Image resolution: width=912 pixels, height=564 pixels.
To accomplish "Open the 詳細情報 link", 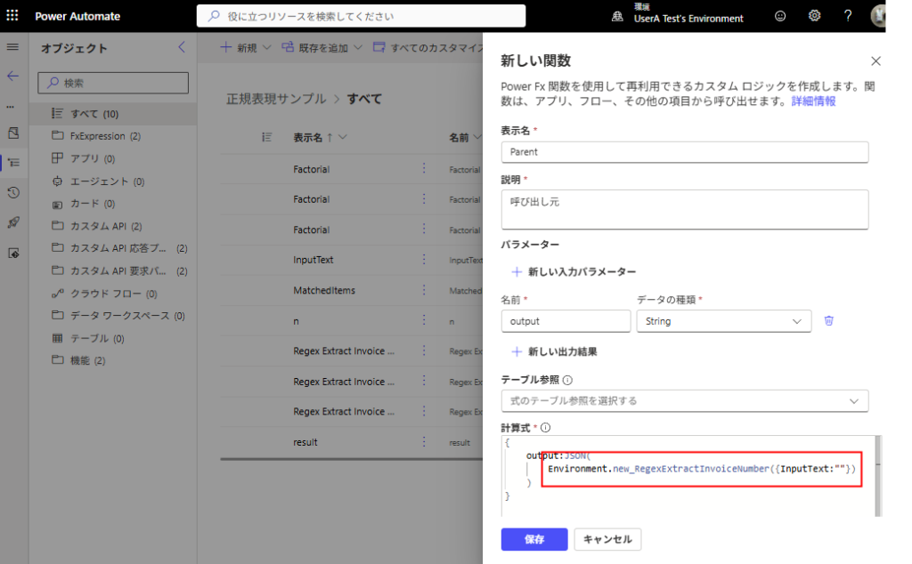I will pos(813,101).
